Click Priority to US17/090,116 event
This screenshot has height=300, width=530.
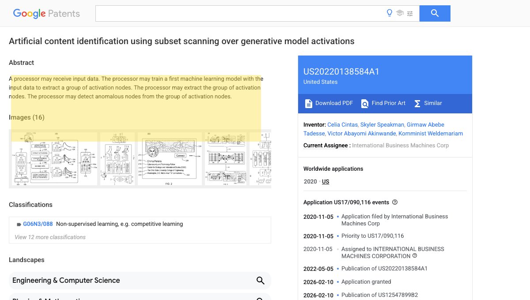point(372,236)
